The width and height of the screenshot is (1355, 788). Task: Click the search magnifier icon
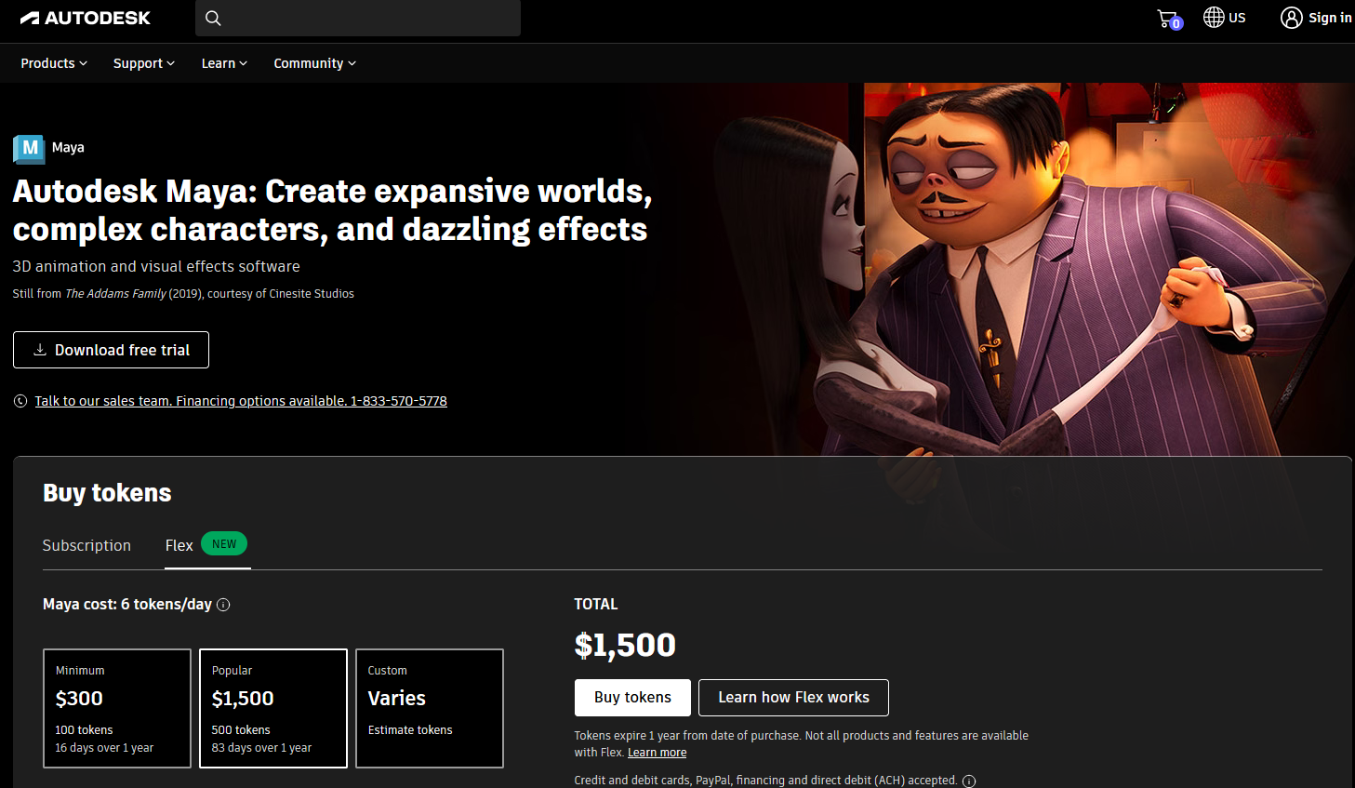pyautogui.click(x=213, y=18)
